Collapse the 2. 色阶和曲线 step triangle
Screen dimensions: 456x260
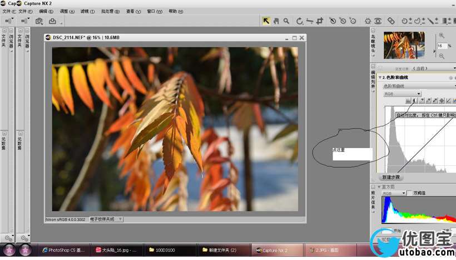(x=380, y=77)
